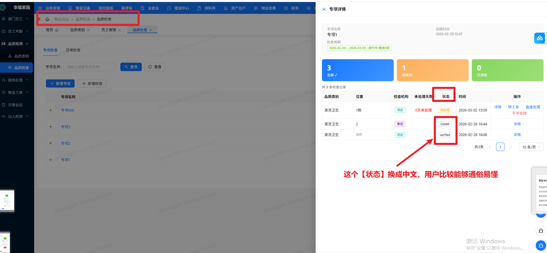Click the white bug icon button
The image size is (547, 253).
coord(541,231)
